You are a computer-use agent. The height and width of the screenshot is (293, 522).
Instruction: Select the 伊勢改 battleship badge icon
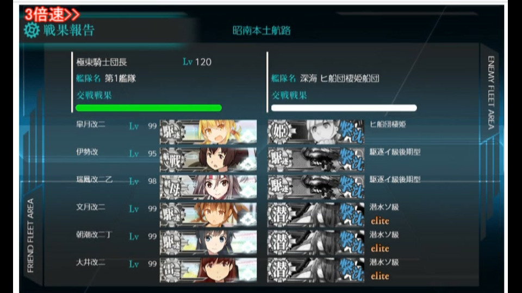(172, 160)
